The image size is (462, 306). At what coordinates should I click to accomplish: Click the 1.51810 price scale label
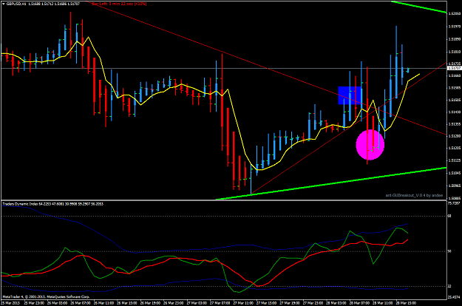point(455,52)
